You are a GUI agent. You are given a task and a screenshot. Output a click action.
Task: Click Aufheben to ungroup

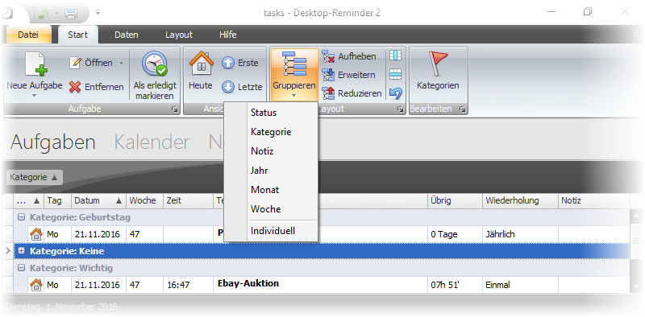[x=349, y=56]
